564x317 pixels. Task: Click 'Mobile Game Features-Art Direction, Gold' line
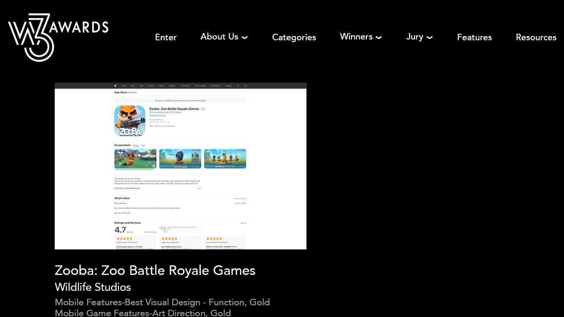143,313
